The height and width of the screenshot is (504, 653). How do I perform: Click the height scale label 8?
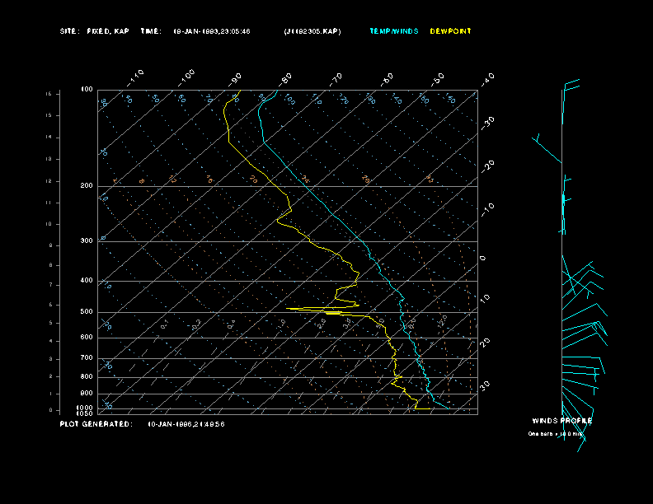point(51,265)
